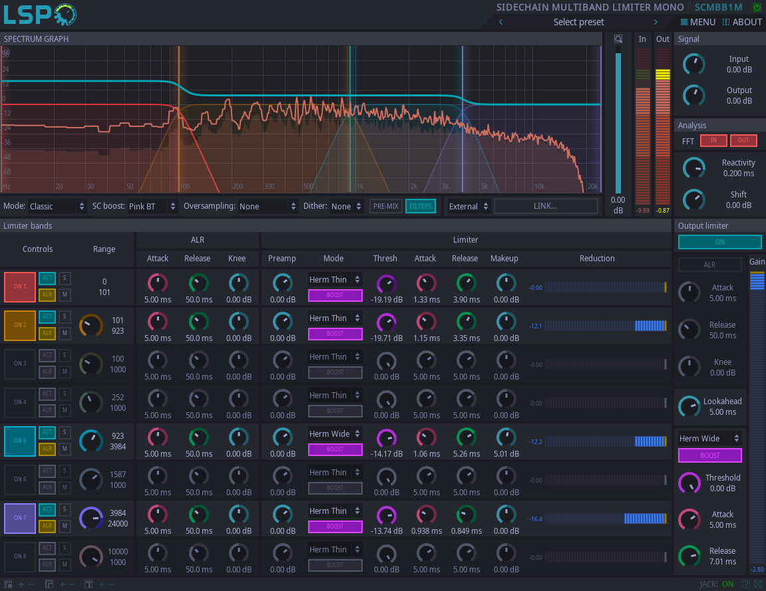The width and height of the screenshot is (766, 591).
Task: Solo band 1 using its S button
Action: point(65,278)
